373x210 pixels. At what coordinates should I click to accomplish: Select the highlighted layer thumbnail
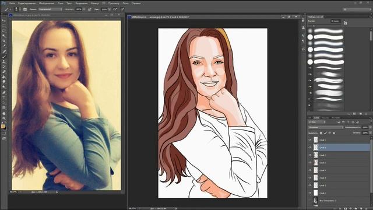(316, 148)
